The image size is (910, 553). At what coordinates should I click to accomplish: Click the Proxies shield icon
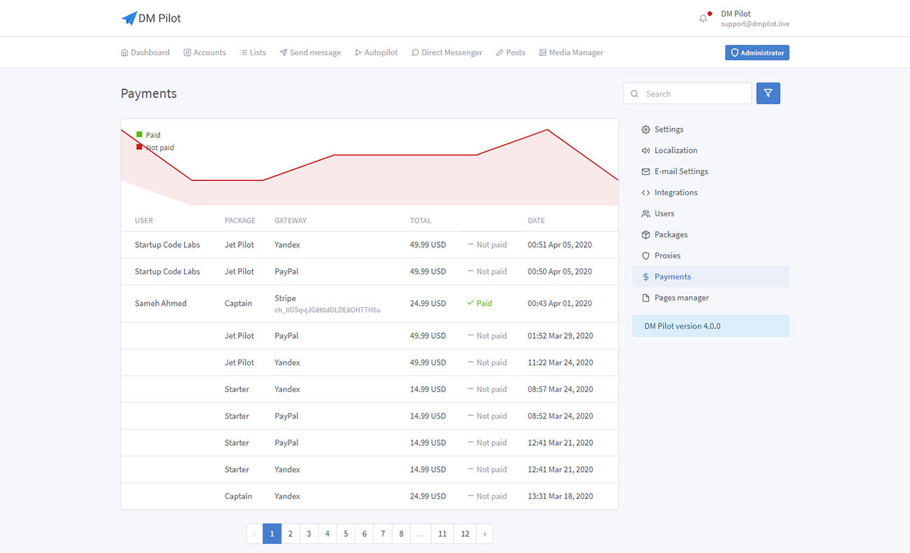pos(645,255)
